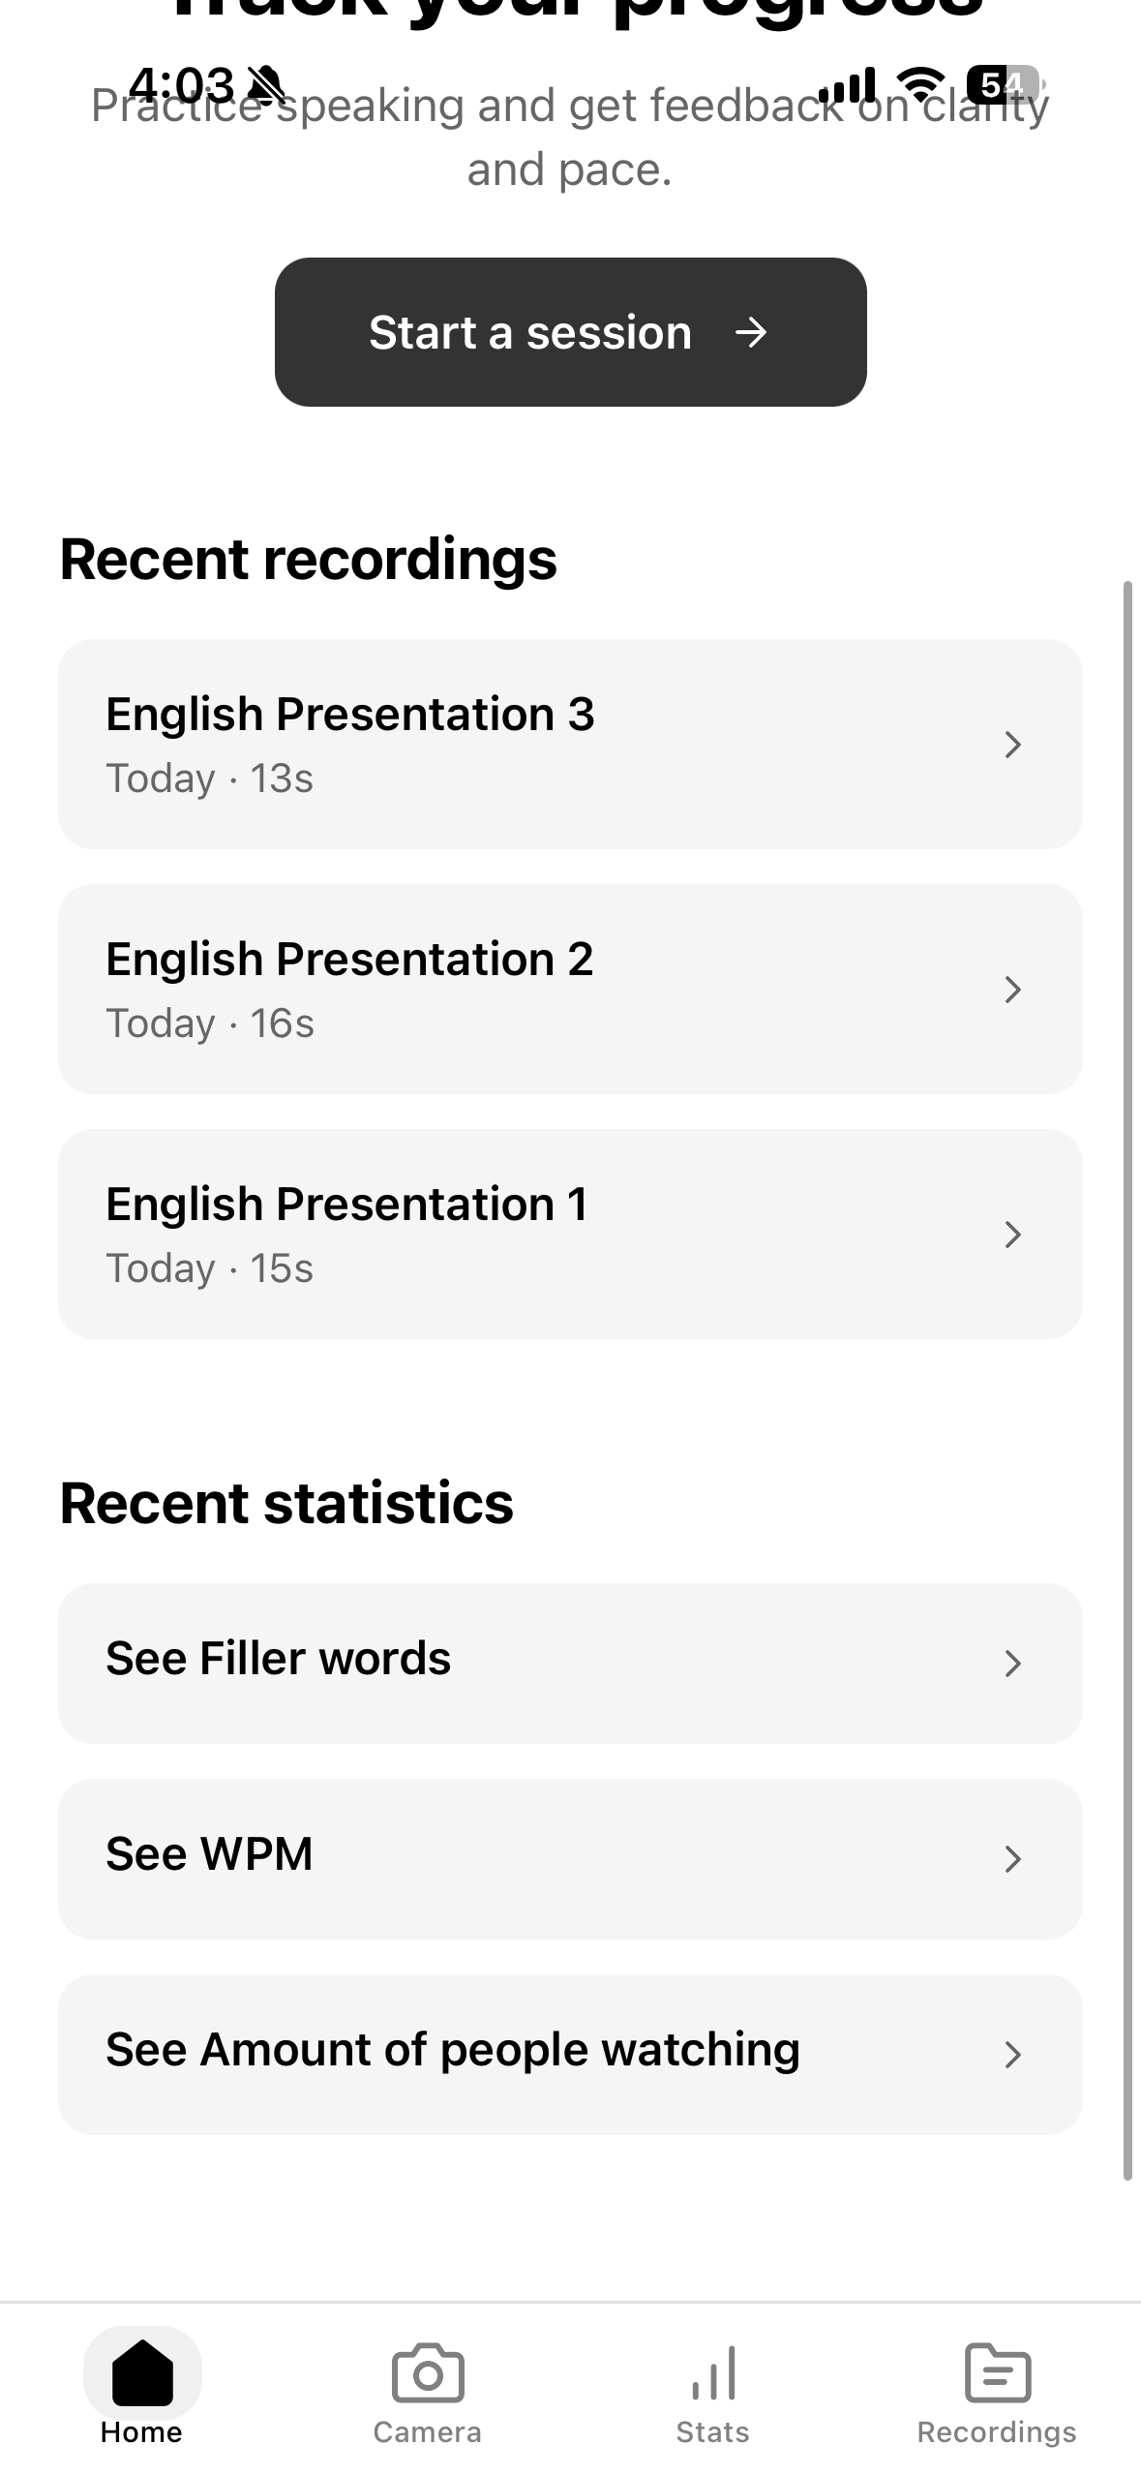Open the Camera icon in bottom bar
Viewport: 1141px width, 2475px height.
[x=428, y=2373]
